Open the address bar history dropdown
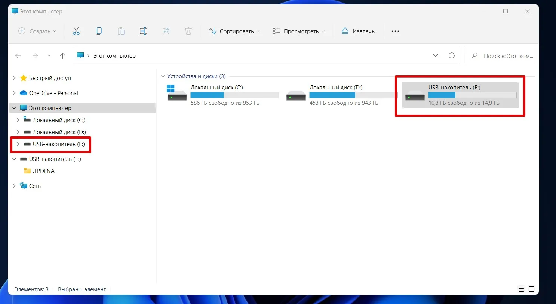The image size is (556, 304). (436, 55)
